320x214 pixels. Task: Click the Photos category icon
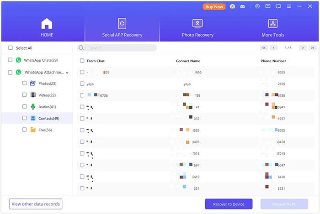tap(33, 84)
